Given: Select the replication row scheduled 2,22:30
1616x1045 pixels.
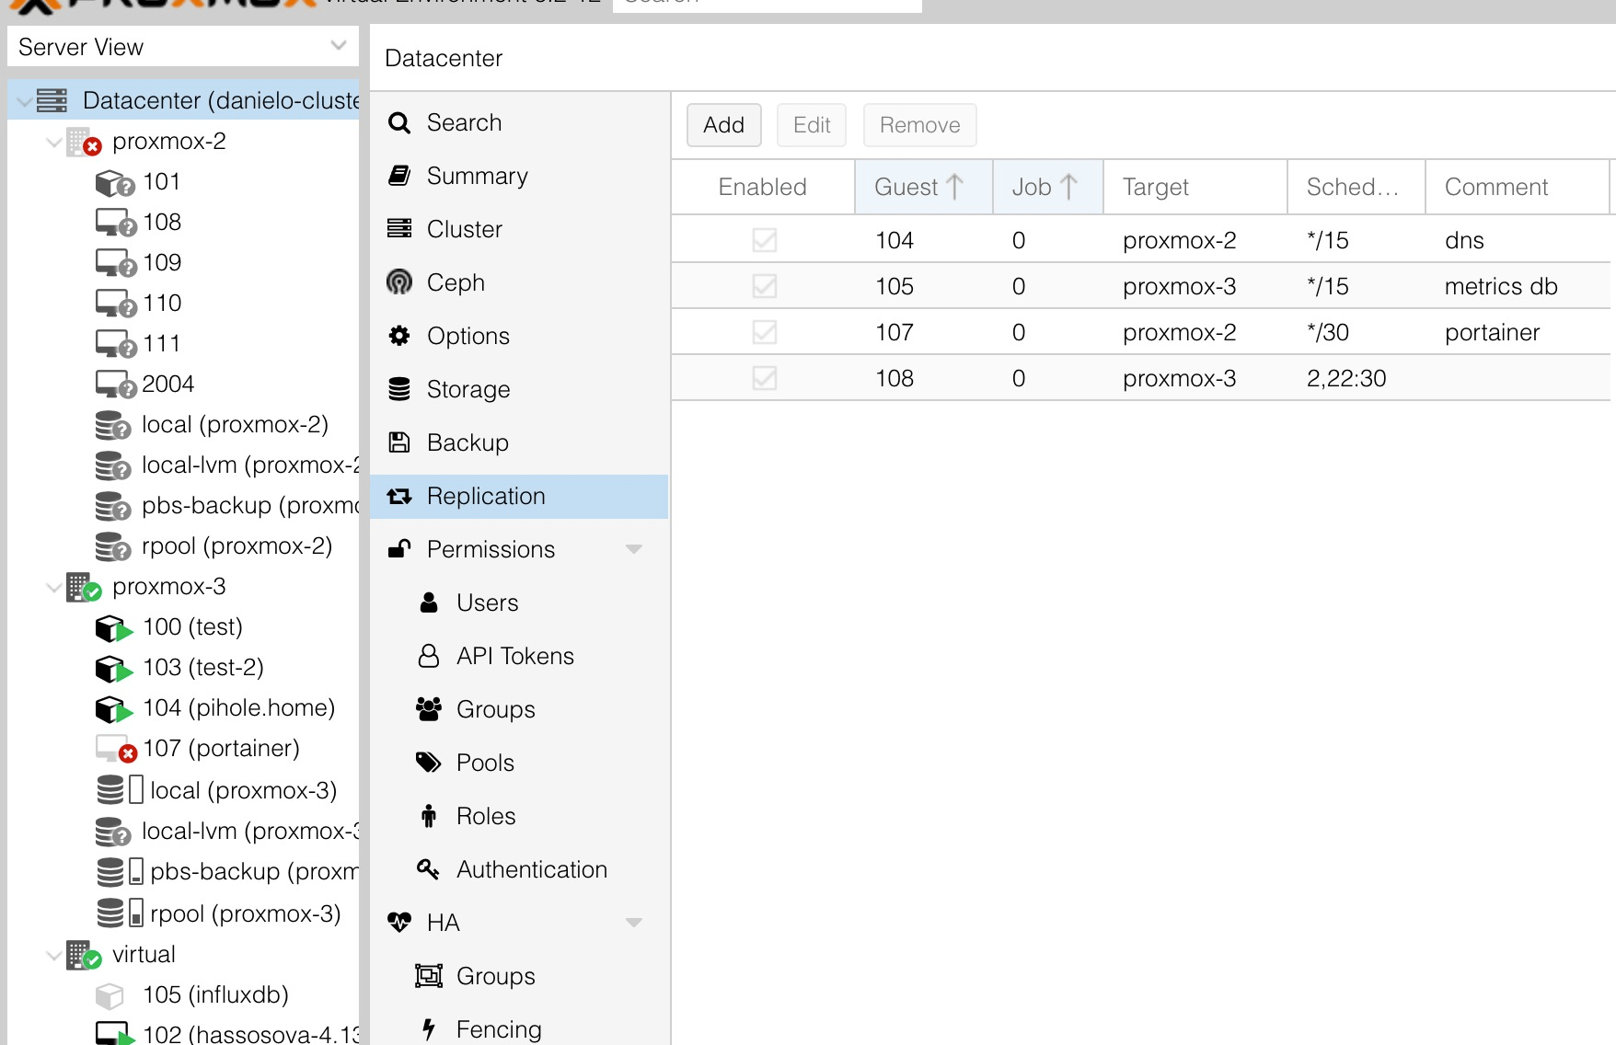Looking at the screenshot, I should pos(1141,378).
